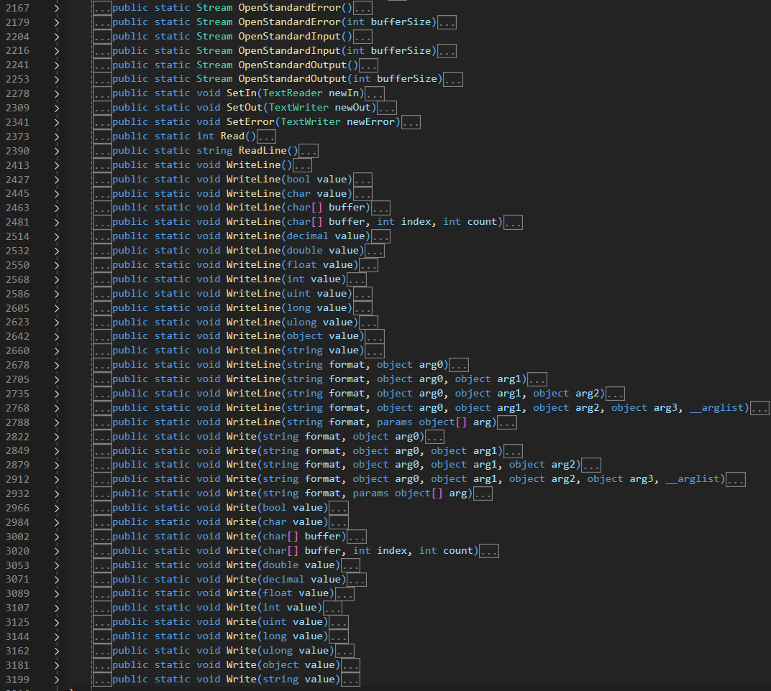The image size is (771, 691).
Task: Expand the fold chevron on line 2427
Action: [57, 180]
